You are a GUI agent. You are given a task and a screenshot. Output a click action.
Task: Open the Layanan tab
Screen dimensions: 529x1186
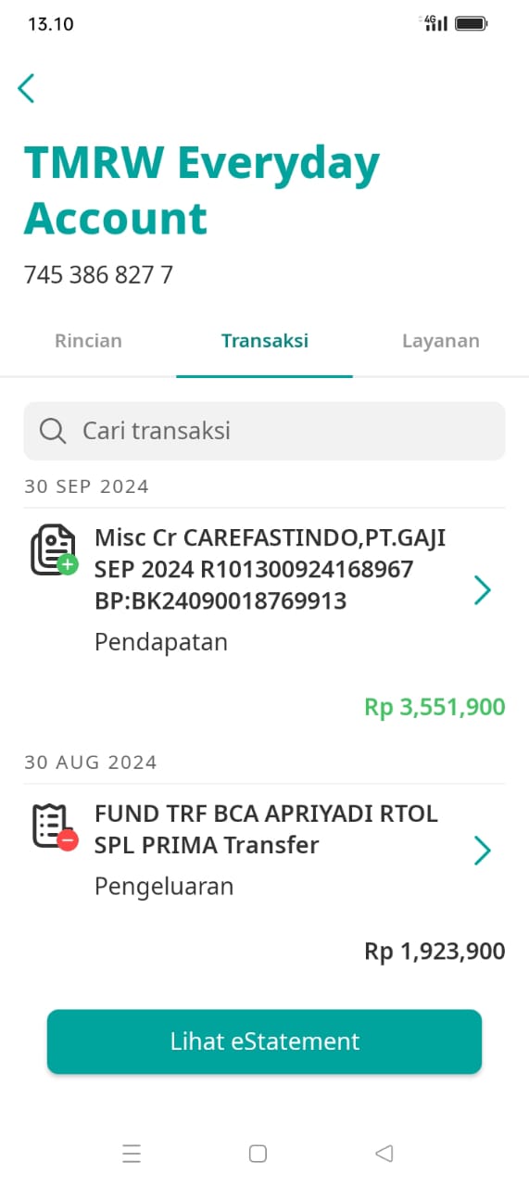point(441,340)
